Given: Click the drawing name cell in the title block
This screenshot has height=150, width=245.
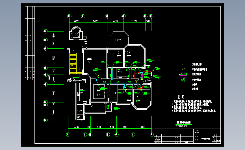Looking at the screenshot, I should [x=206, y=138].
